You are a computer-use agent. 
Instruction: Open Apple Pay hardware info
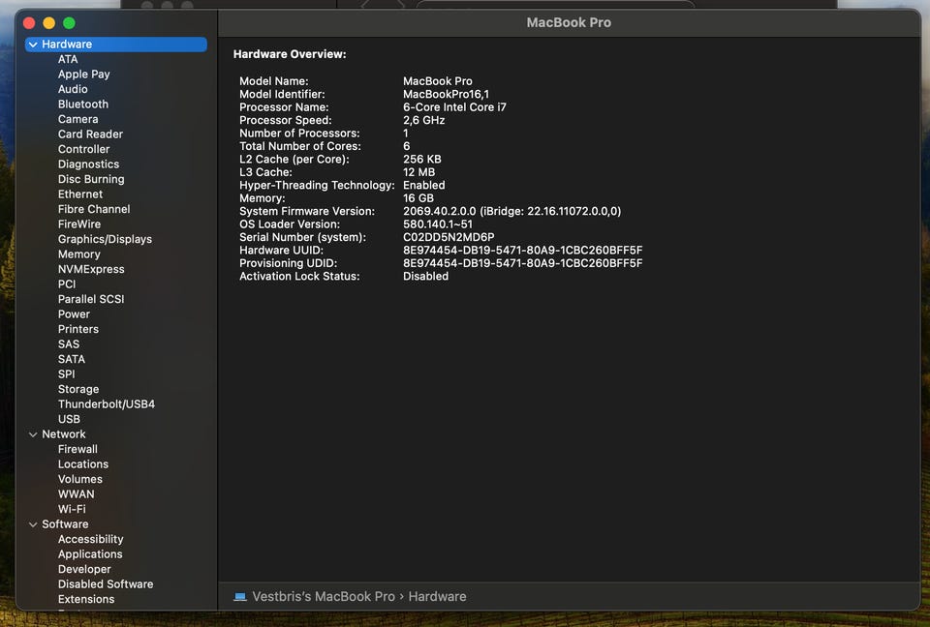[83, 75]
